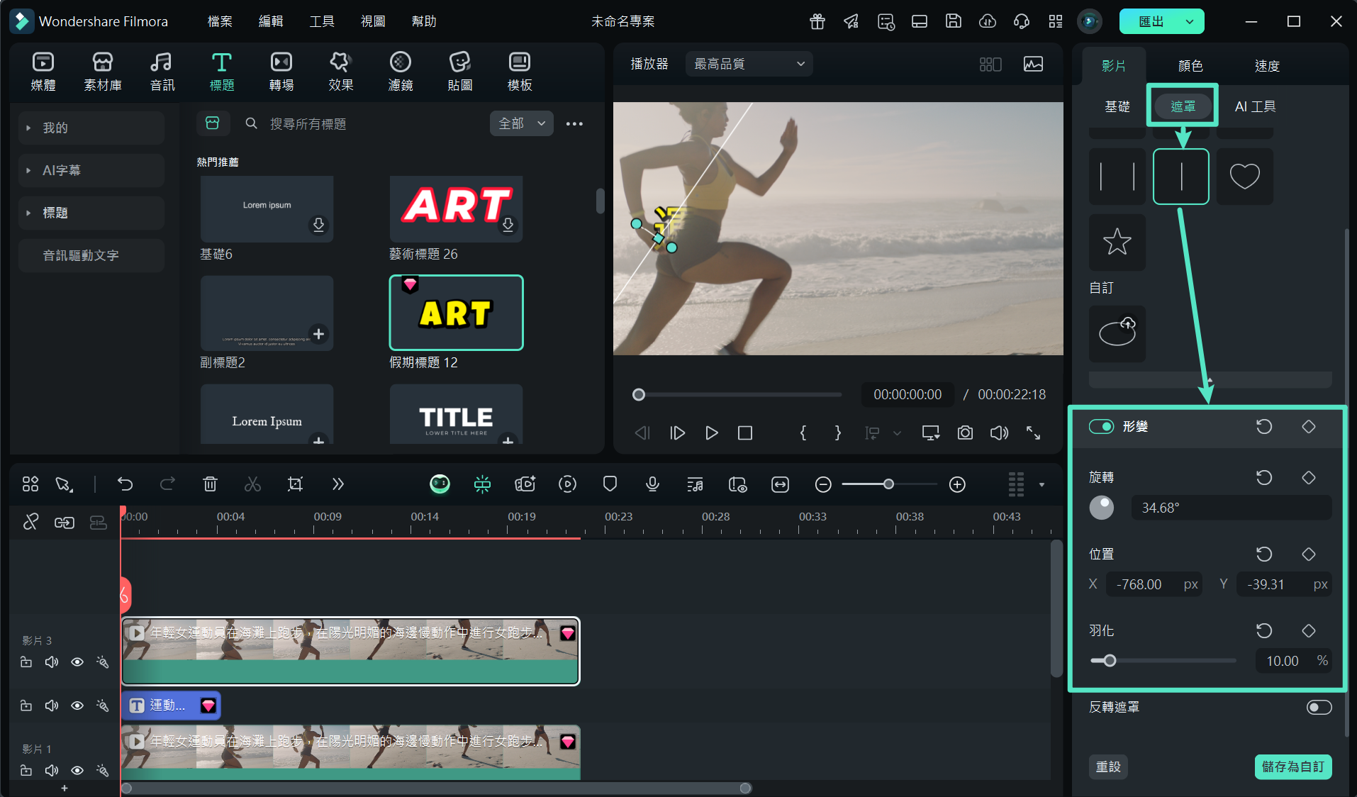
Task: Open the 音訊 audio panel
Action: (162, 72)
